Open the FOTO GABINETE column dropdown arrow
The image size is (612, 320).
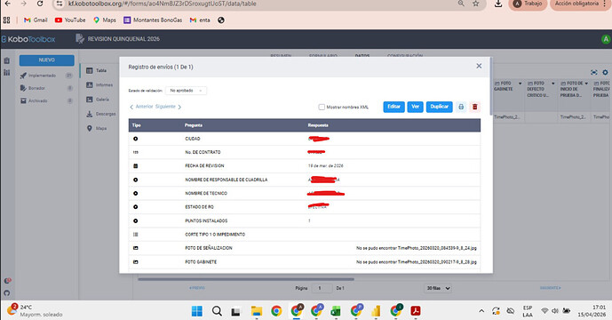click(520, 84)
